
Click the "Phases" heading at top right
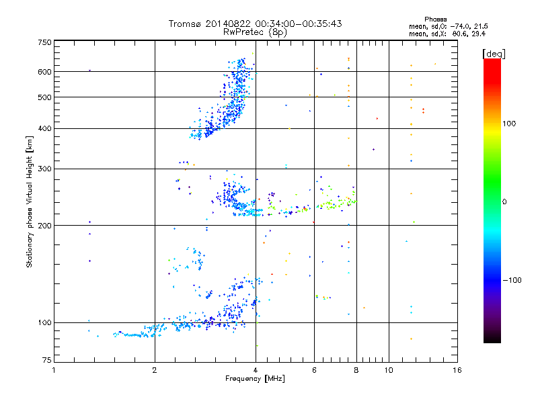(435, 19)
